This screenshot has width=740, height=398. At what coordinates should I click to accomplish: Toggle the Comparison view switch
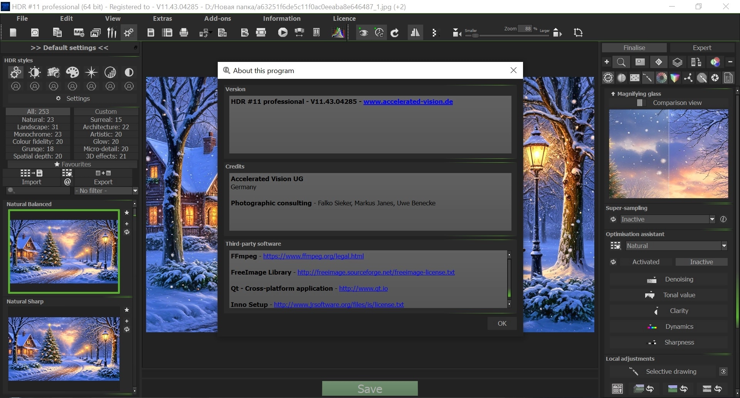[641, 103]
